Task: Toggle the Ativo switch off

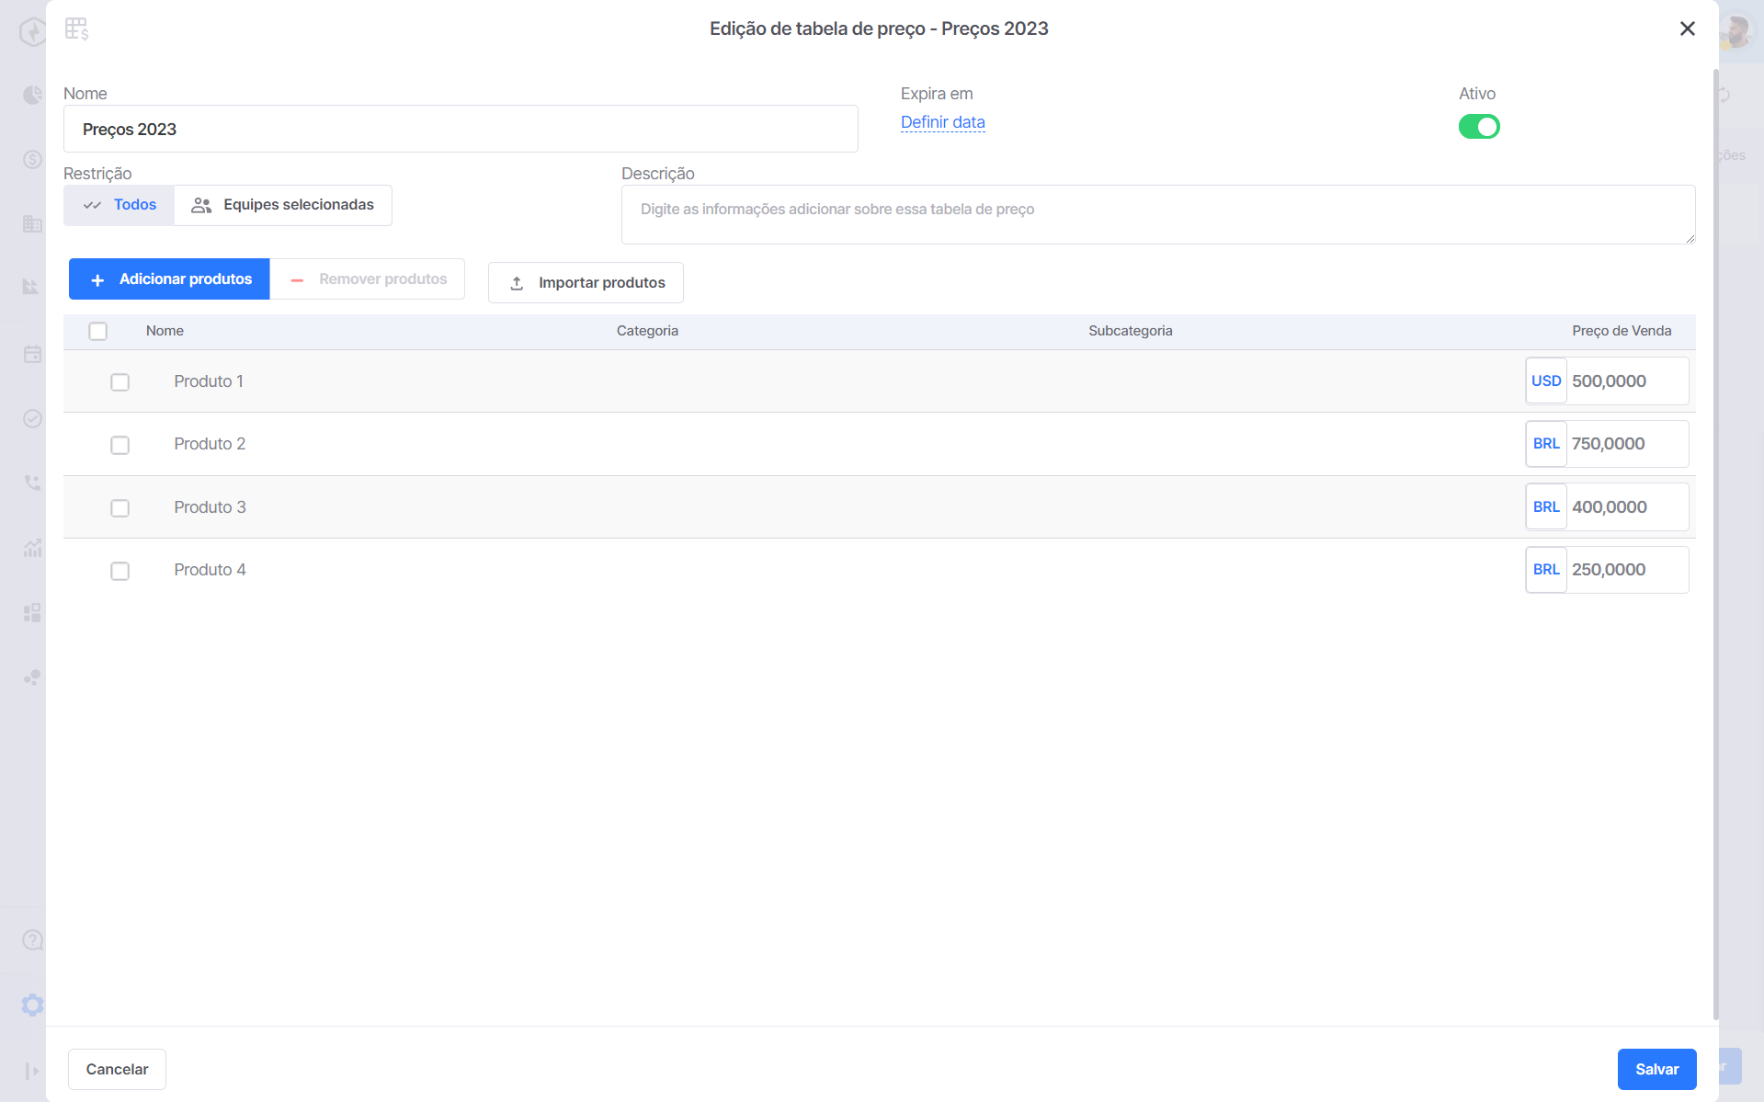Action: (1479, 127)
